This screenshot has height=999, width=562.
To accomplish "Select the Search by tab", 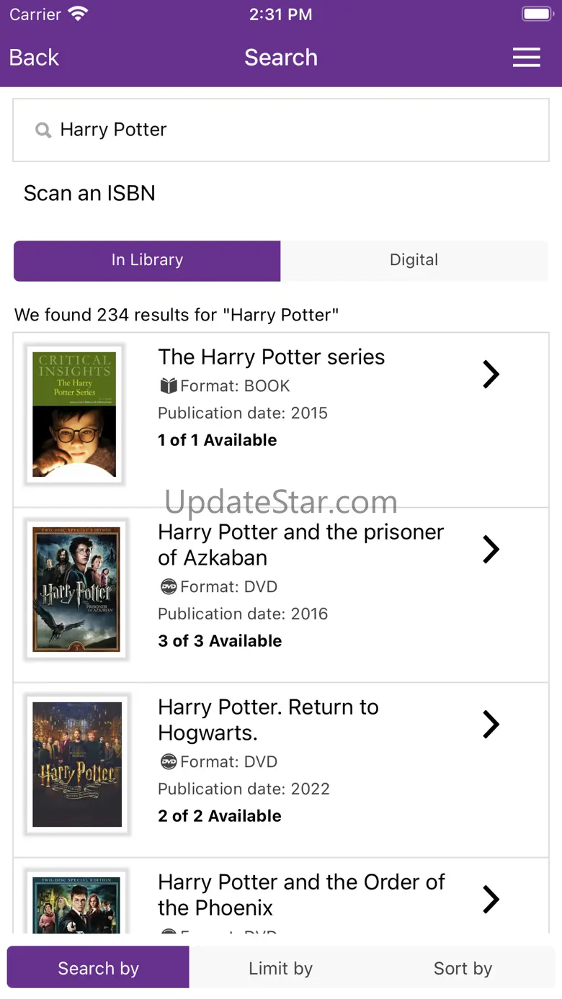I will [98, 967].
